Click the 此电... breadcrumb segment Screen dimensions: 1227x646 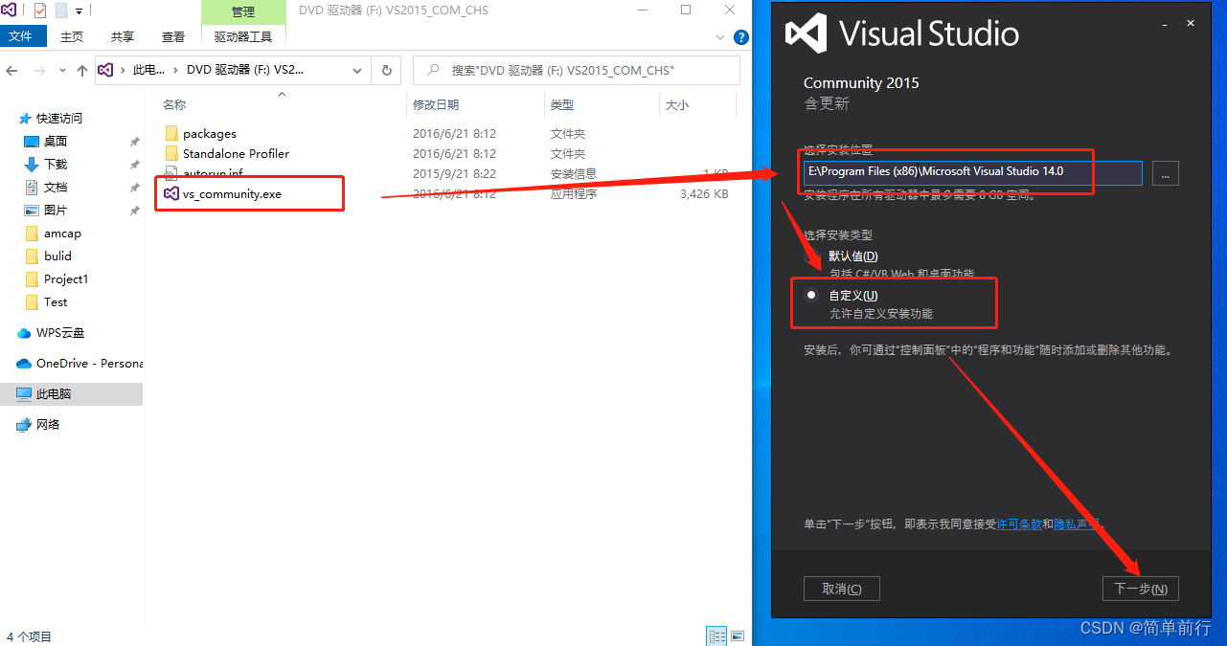(148, 71)
